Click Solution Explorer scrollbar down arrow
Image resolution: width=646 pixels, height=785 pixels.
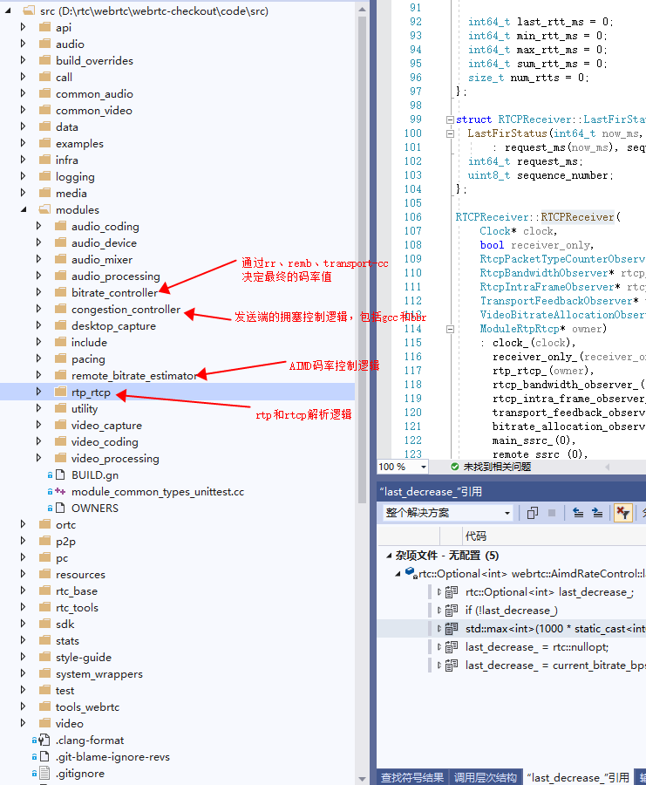363,780
